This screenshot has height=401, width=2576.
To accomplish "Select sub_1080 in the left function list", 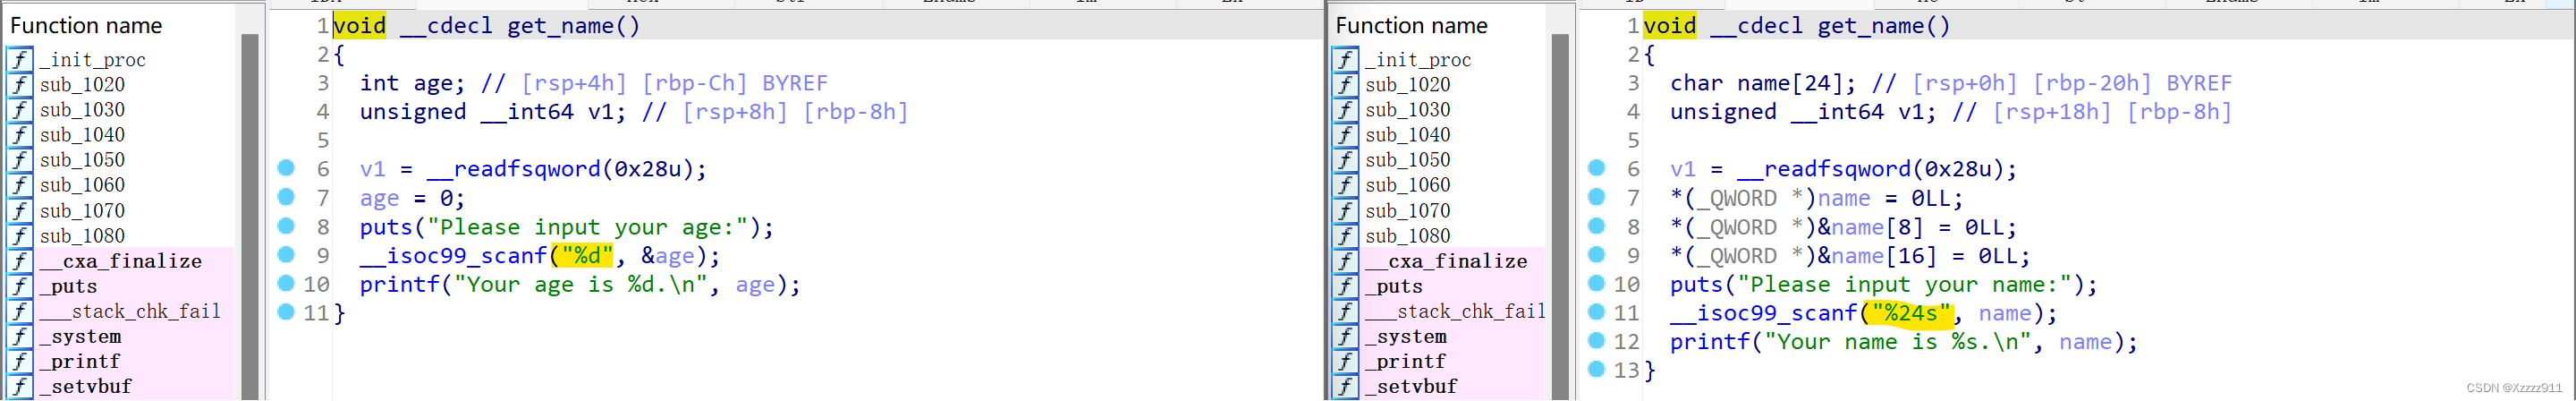I will coord(82,236).
